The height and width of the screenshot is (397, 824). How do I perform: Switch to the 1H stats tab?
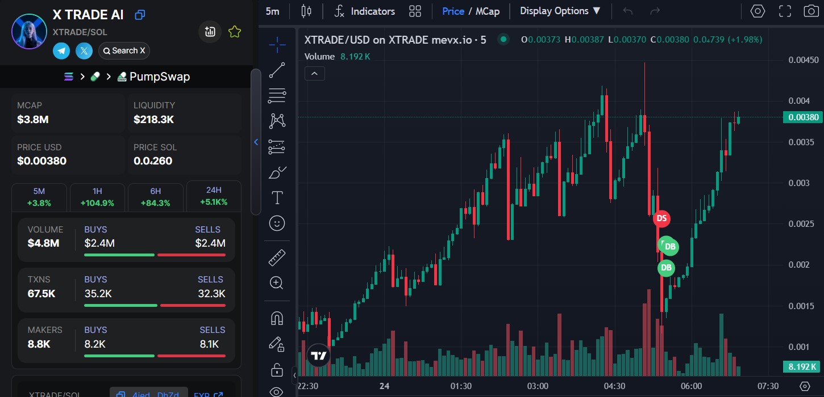(97, 197)
